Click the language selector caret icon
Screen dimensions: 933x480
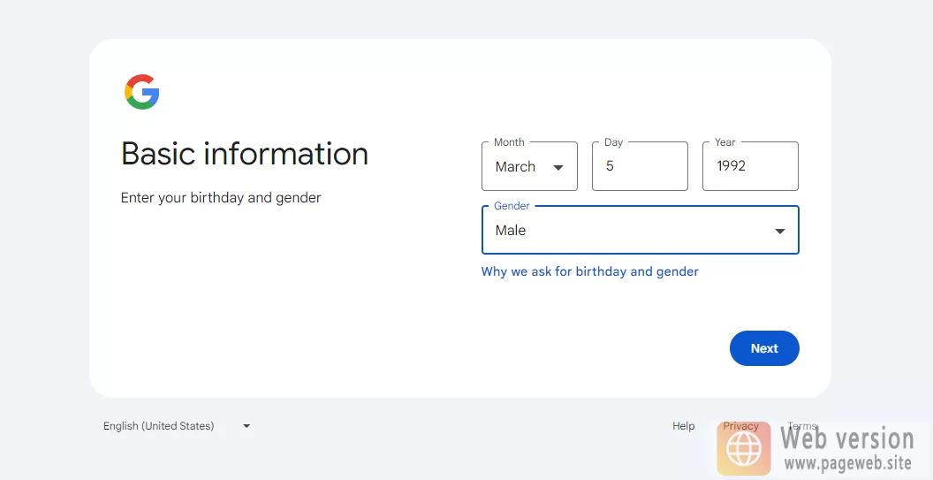[247, 426]
